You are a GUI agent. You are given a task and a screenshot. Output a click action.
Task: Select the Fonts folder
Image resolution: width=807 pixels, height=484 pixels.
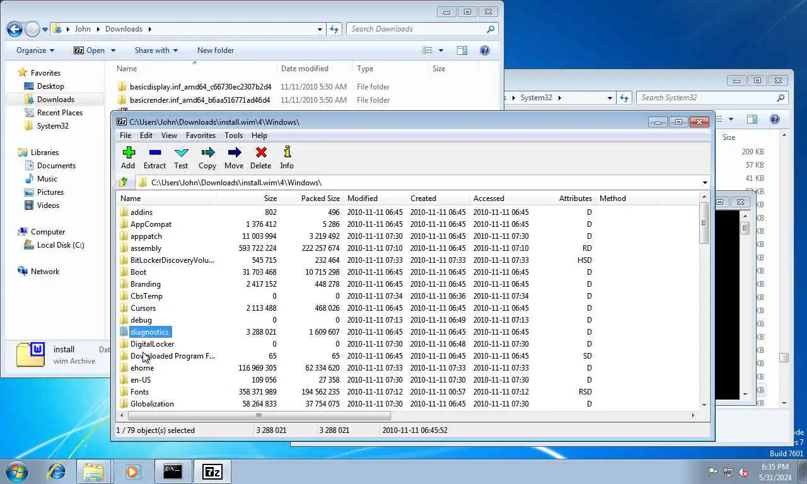click(x=139, y=392)
